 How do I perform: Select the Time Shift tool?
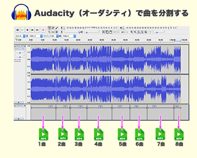coord(53,32)
